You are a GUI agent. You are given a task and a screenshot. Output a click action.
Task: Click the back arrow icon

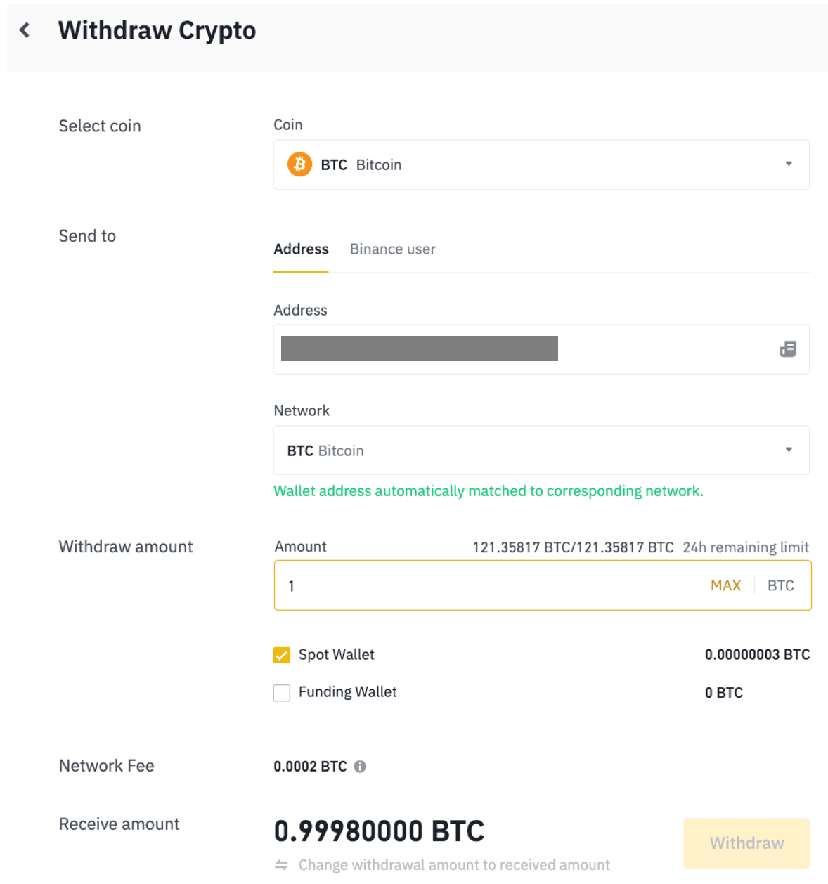click(x=25, y=30)
